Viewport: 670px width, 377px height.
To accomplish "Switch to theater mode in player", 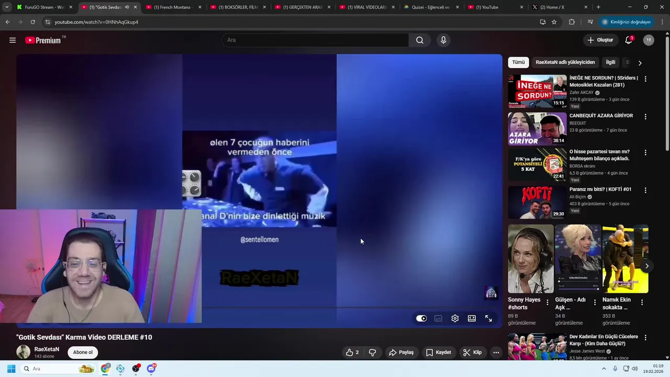I will coord(472,318).
